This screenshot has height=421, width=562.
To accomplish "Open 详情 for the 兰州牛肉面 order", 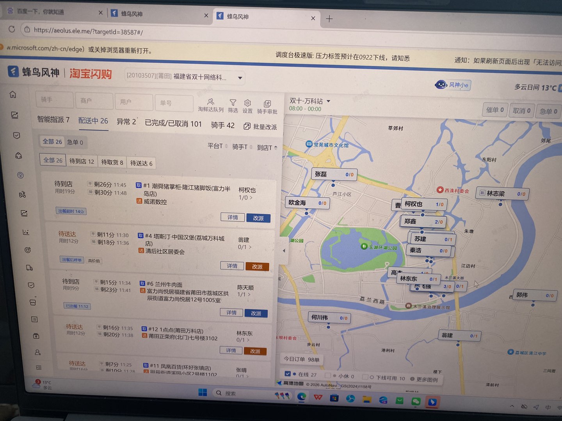I will coord(231,313).
